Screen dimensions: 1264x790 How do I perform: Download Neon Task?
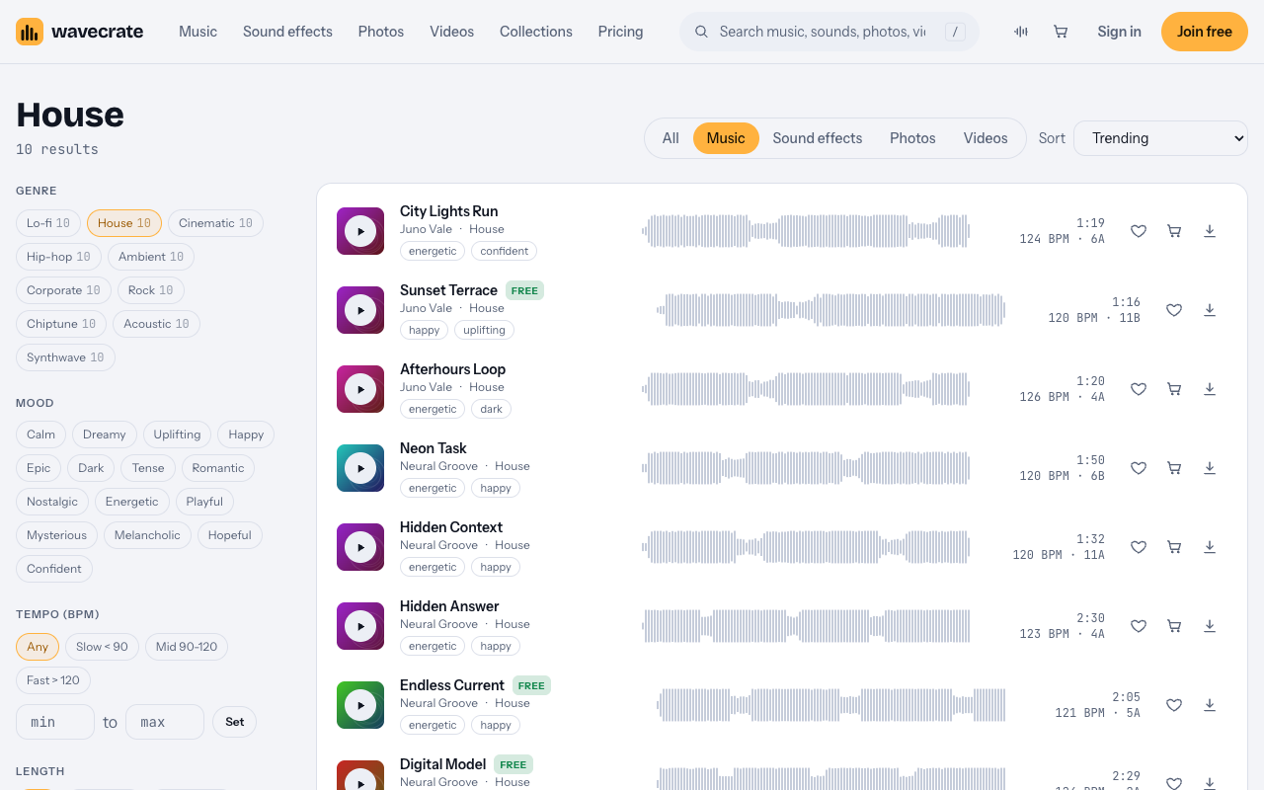[1210, 468]
